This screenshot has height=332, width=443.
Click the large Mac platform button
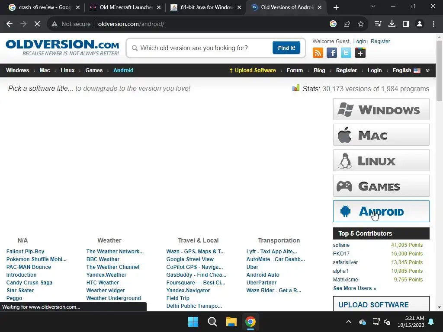coord(381,135)
